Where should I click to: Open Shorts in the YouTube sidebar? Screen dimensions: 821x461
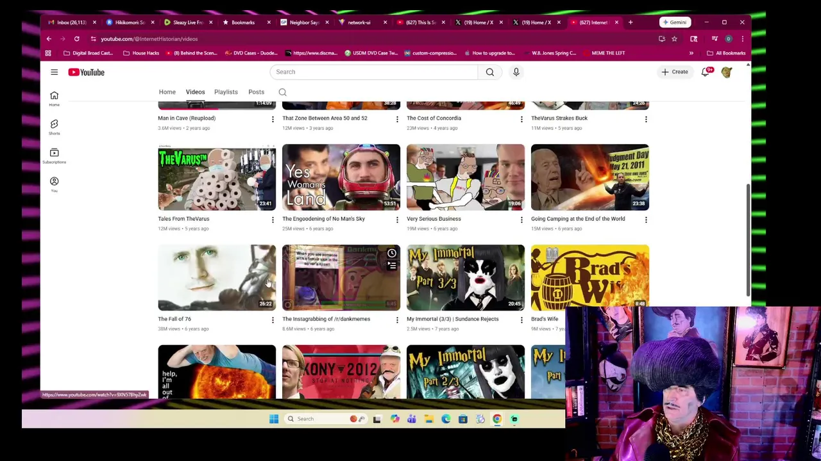(54, 127)
